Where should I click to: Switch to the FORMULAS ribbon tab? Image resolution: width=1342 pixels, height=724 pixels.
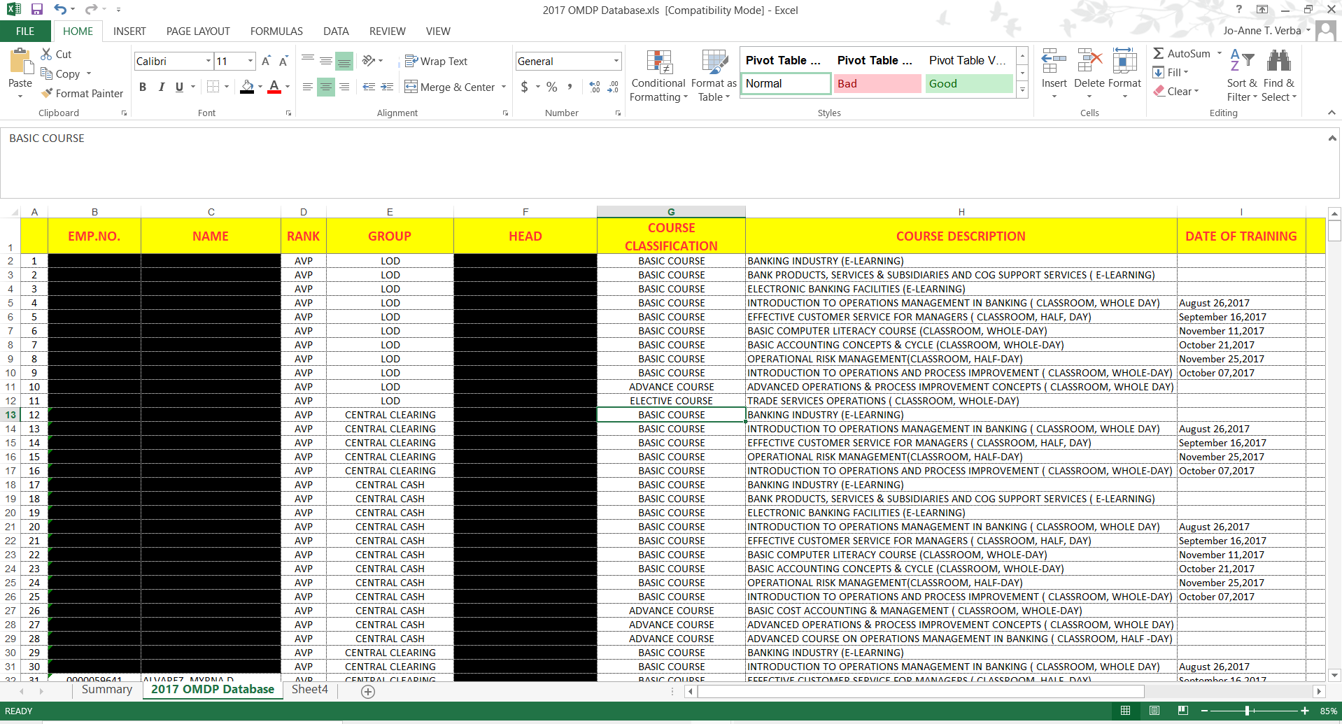click(x=276, y=31)
